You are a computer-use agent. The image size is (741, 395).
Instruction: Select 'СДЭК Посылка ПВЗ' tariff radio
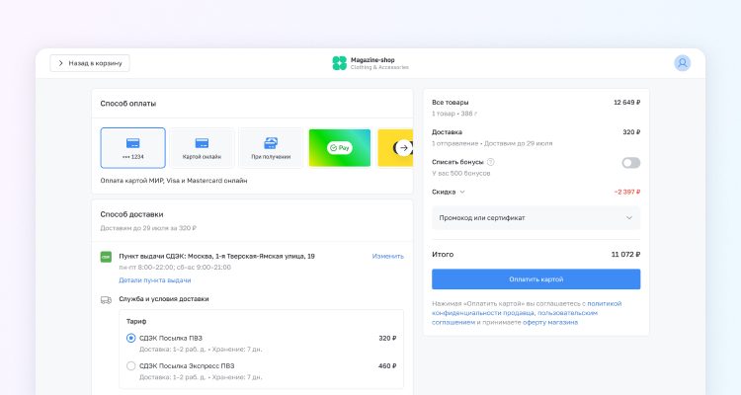pyautogui.click(x=130, y=339)
